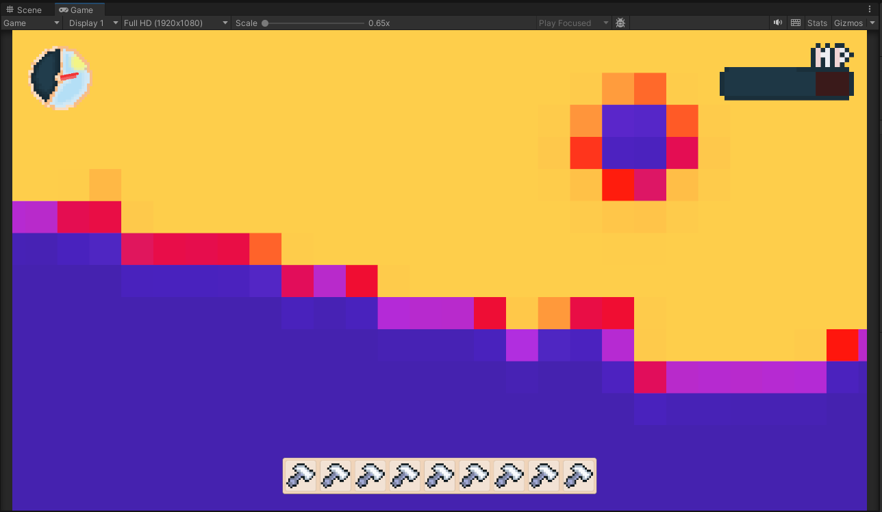Screen dimensions: 882x512
Task: Expand the Gizmos dropdown arrow
Action: pyautogui.click(x=872, y=23)
